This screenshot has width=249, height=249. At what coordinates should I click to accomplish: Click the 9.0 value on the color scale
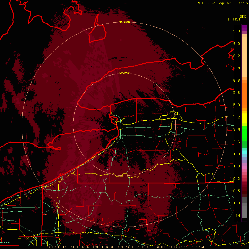(x=237, y=43)
